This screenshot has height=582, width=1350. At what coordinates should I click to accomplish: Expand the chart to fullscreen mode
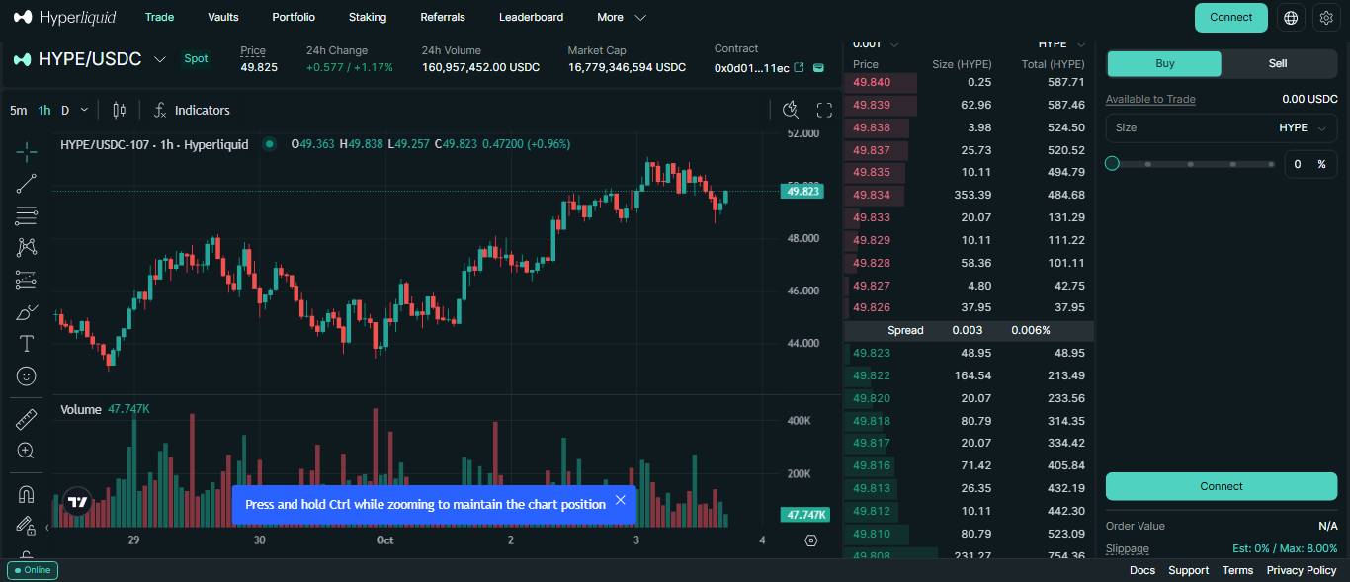[824, 110]
